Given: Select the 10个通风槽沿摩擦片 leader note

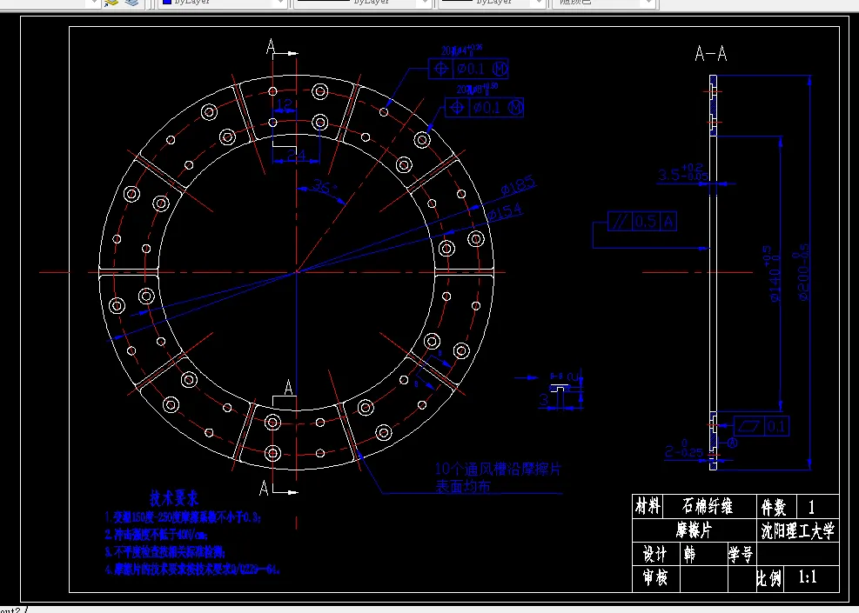Looking at the screenshot, I should pos(498,477).
